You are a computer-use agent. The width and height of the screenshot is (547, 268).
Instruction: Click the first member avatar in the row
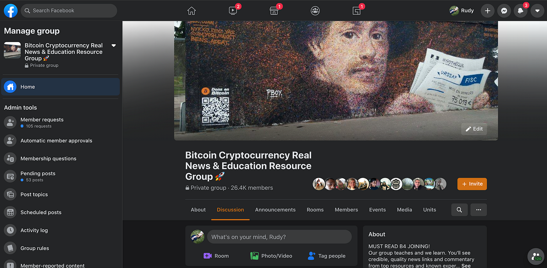click(x=319, y=184)
